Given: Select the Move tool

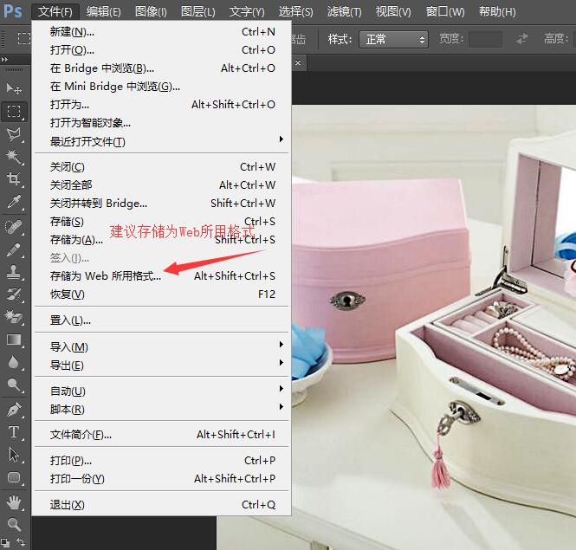Looking at the screenshot, I should pos(14,88).
